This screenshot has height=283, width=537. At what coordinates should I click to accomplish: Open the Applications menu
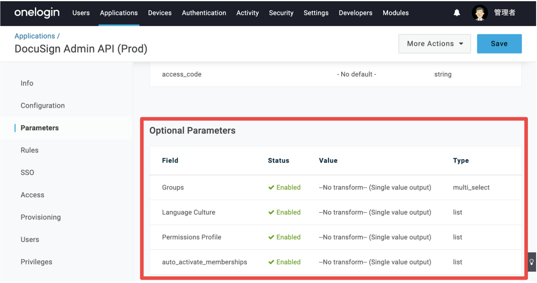[119, 13]
